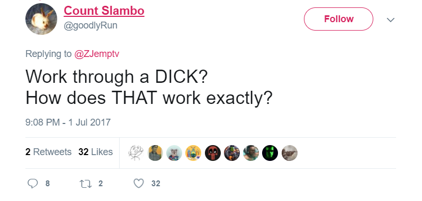Image resolution: width=422 pixels, height=201 pixels.
Task: Click the soldier portrait liker avatar
Action: click(x=155, y=153)
